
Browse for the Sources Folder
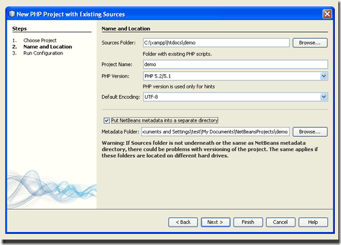pyautogui.click(x=310, y=43)
